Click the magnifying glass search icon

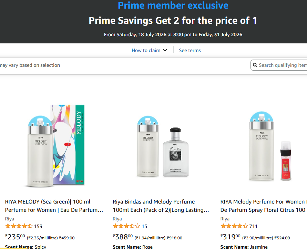(x=255, y=65)
